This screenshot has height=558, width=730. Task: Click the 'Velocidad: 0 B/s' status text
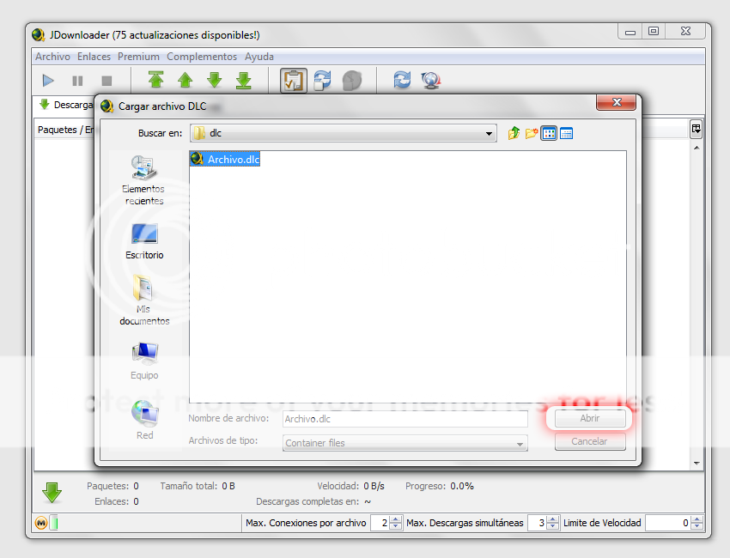click(351, 487)
